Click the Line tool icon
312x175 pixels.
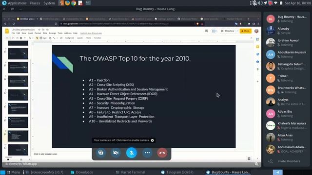pyautogui.click(x=54, y=38)
